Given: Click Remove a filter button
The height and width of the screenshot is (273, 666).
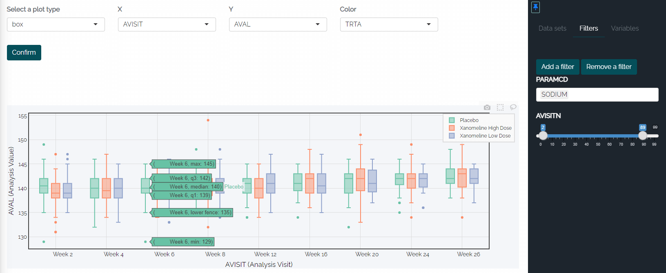Looking at the screenshot, I should point(609,67).
